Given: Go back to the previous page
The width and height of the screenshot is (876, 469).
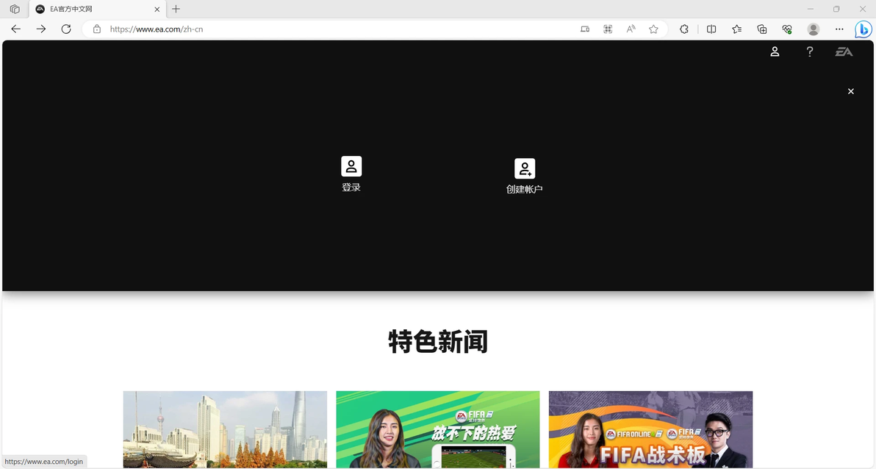Looking at the screenshot, I should point(15,29).
